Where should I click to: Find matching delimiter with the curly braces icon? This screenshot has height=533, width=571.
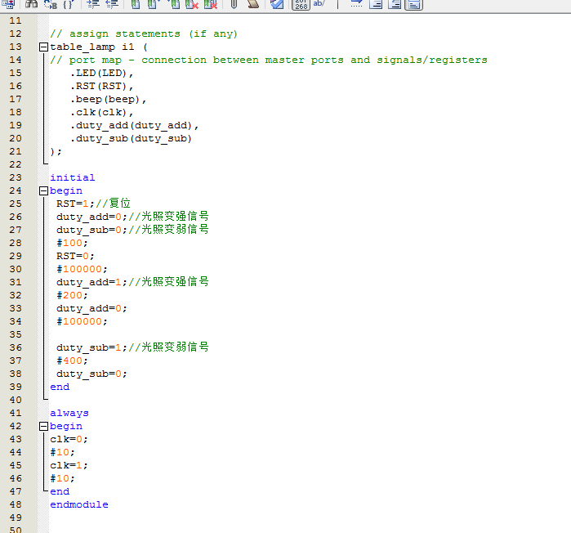point(68,3)
